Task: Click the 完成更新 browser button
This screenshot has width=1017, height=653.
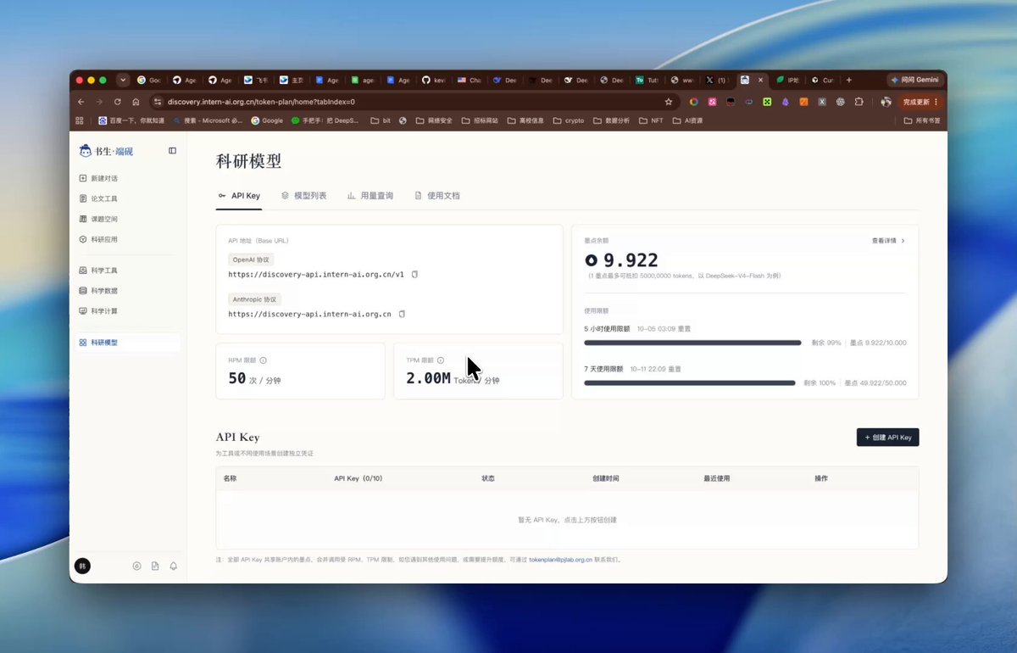Action: click(920, 102)
